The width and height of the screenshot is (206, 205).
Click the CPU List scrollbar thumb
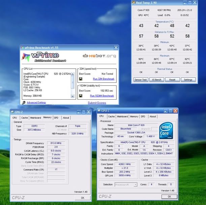72,82
